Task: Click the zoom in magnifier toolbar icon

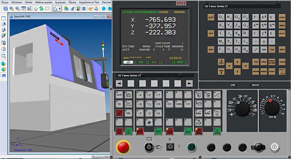Action: tap(12, 8)
